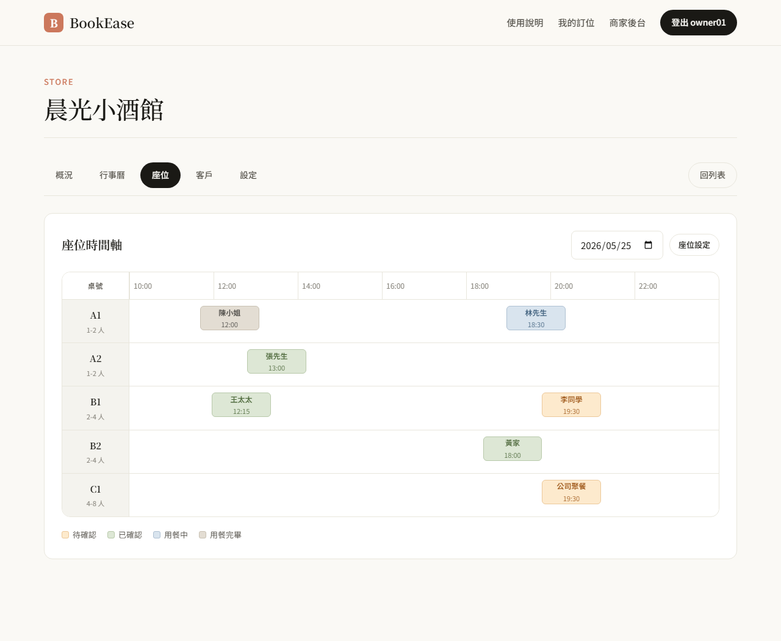Image resolution: width=781 pixels, height=641 pixels.
Task: Click the 待確認 legend color swatch
Action: [65, 535]
